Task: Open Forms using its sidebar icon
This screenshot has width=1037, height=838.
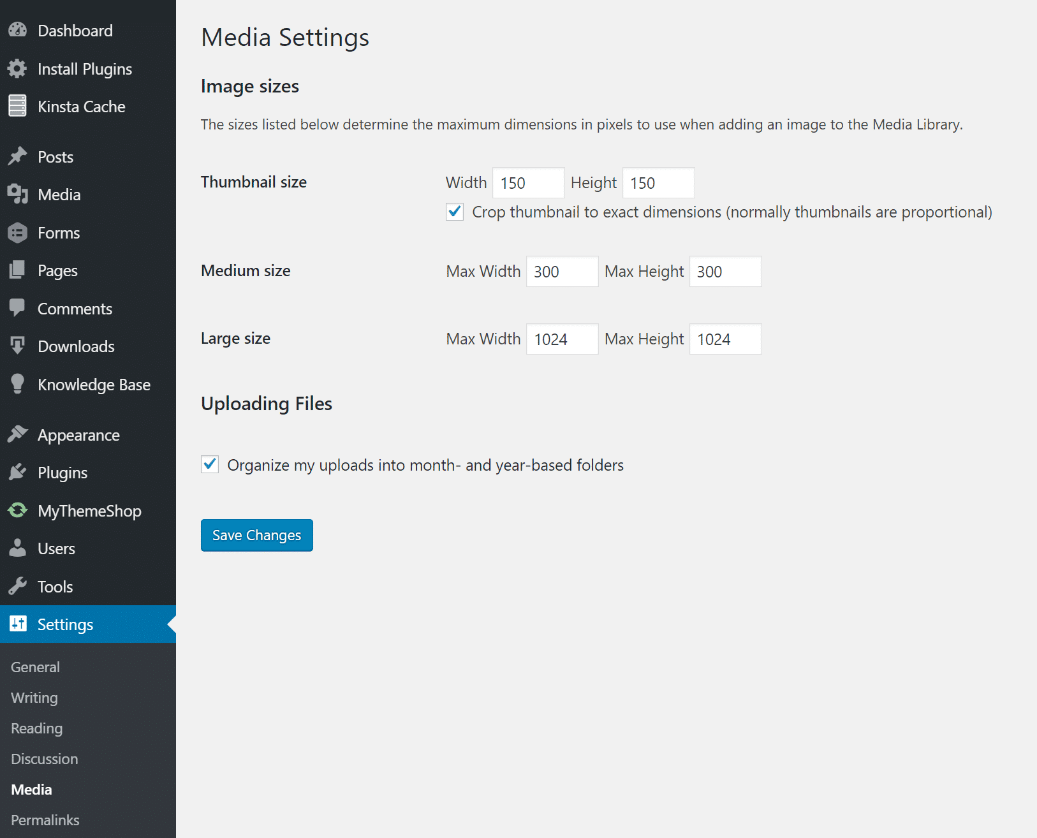Action: click(17, 233)
